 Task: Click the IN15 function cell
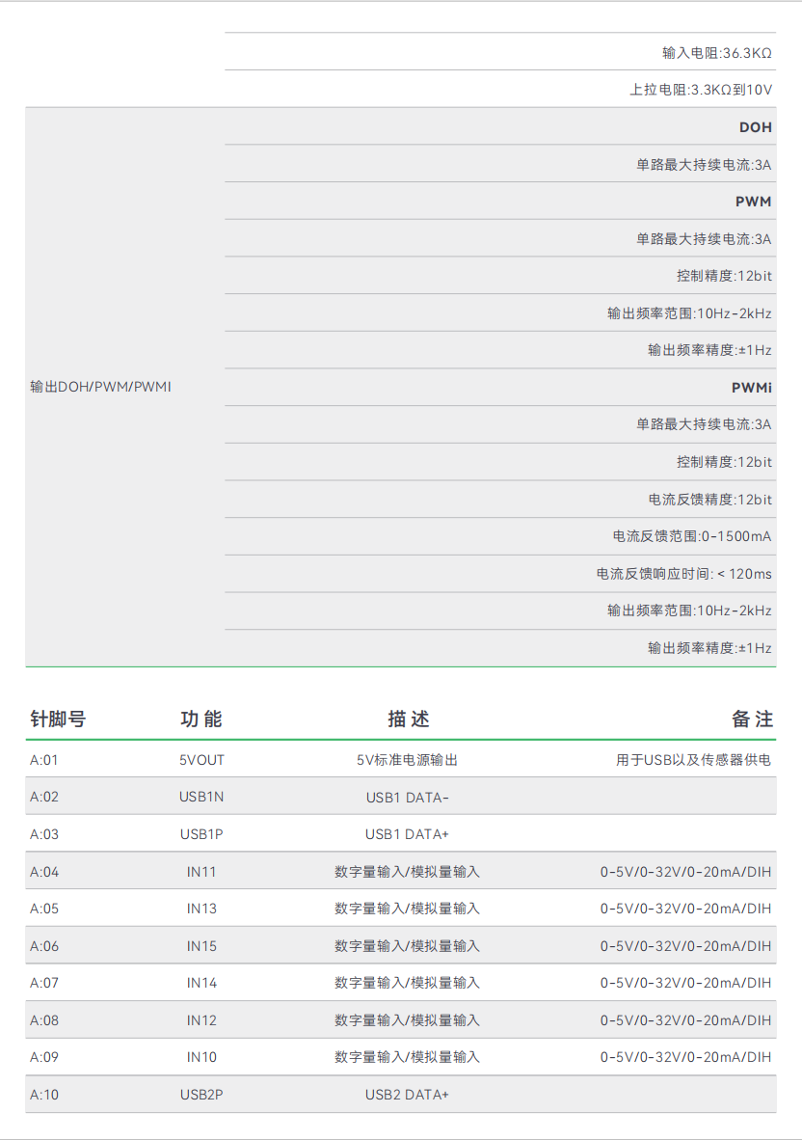(x=201, y=946)
